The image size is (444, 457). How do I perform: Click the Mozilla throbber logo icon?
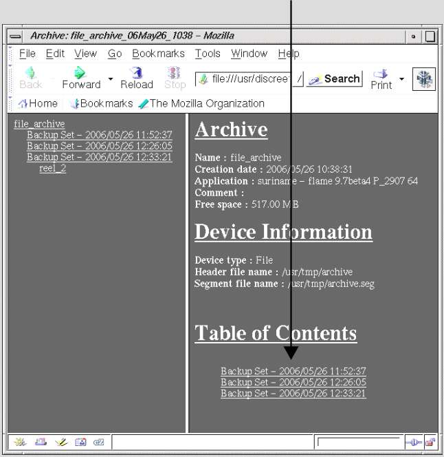(x=423, y=78)
